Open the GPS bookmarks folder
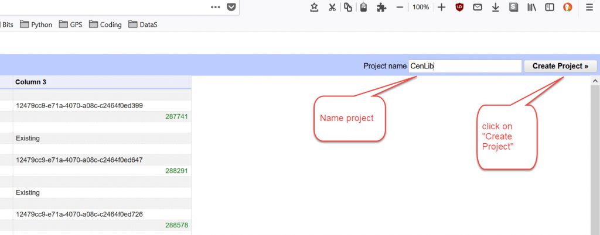 pos(71,25)
